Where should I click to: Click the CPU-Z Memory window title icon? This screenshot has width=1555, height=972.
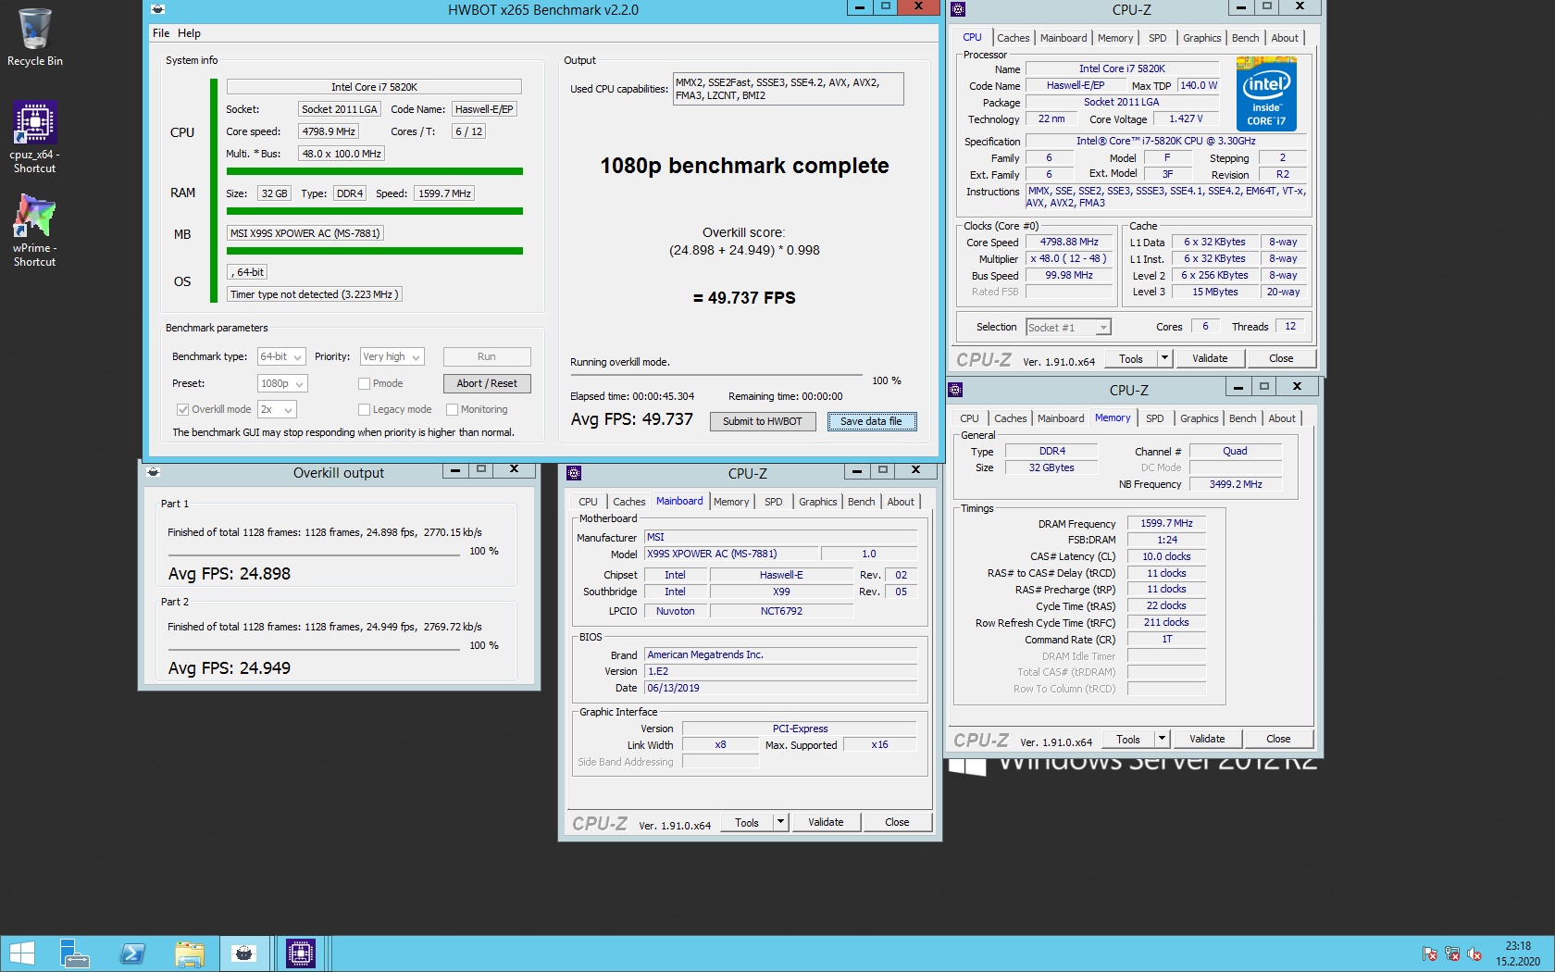pos(956,390)
